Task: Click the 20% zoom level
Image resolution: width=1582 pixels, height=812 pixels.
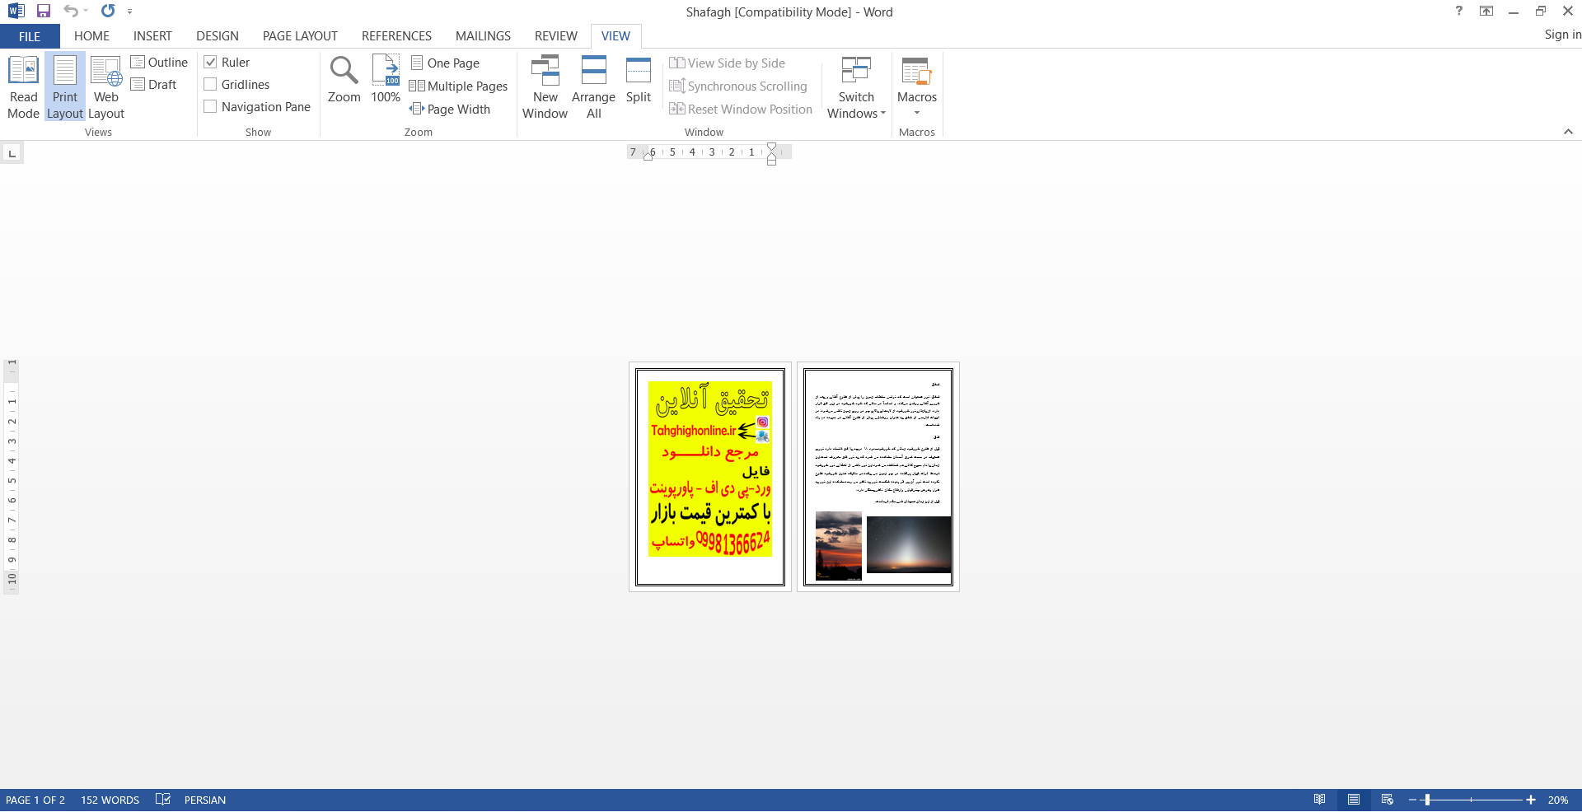Action: click(x=1558, y=800)
